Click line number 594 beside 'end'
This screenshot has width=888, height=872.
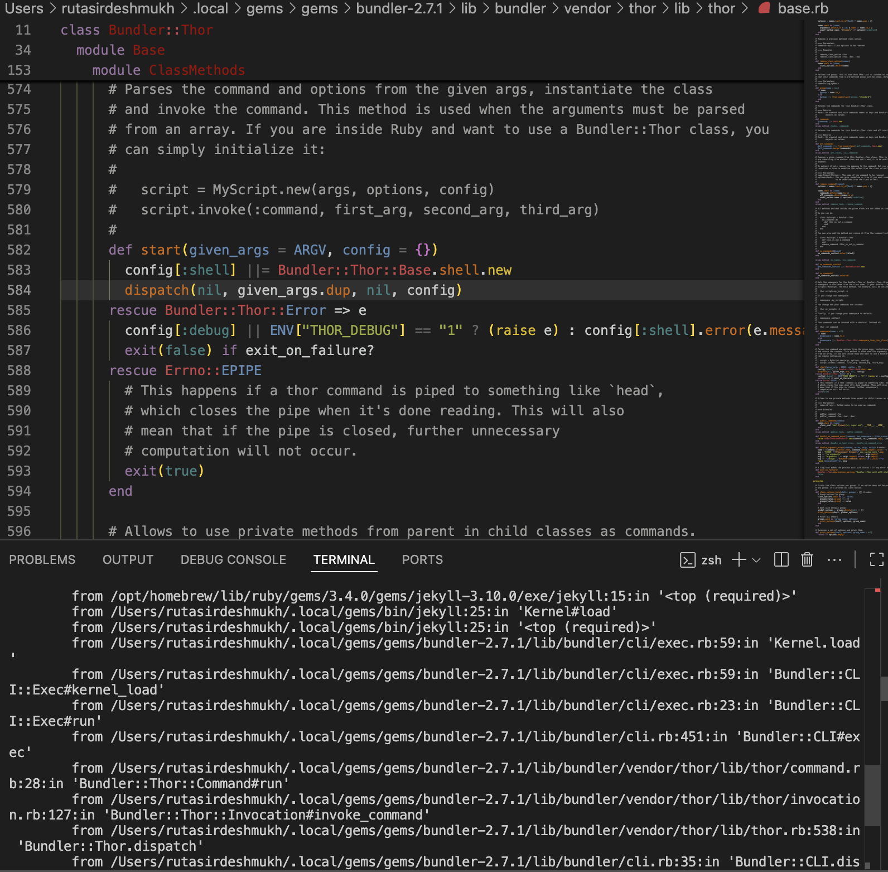point(20,491)
